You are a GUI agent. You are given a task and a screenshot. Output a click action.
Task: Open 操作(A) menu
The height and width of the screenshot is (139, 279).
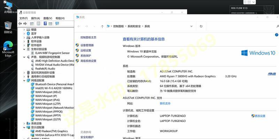tap(36, 18)
